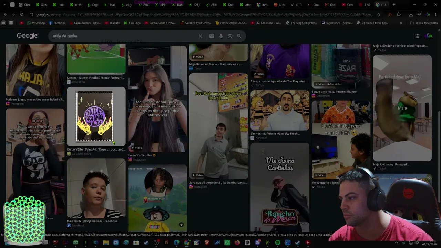Open the Pode me julgar Instagram caption link

pyautogui.click(x=35, y=100)
